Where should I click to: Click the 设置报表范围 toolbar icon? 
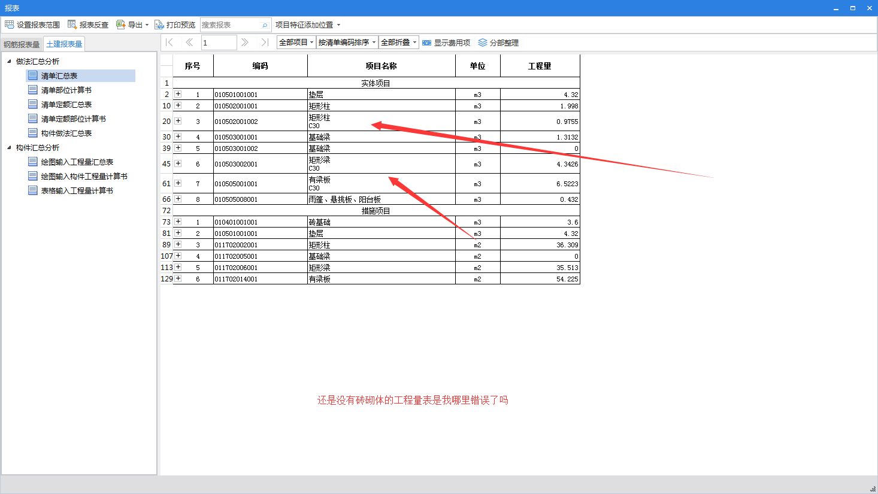(9, 25)
